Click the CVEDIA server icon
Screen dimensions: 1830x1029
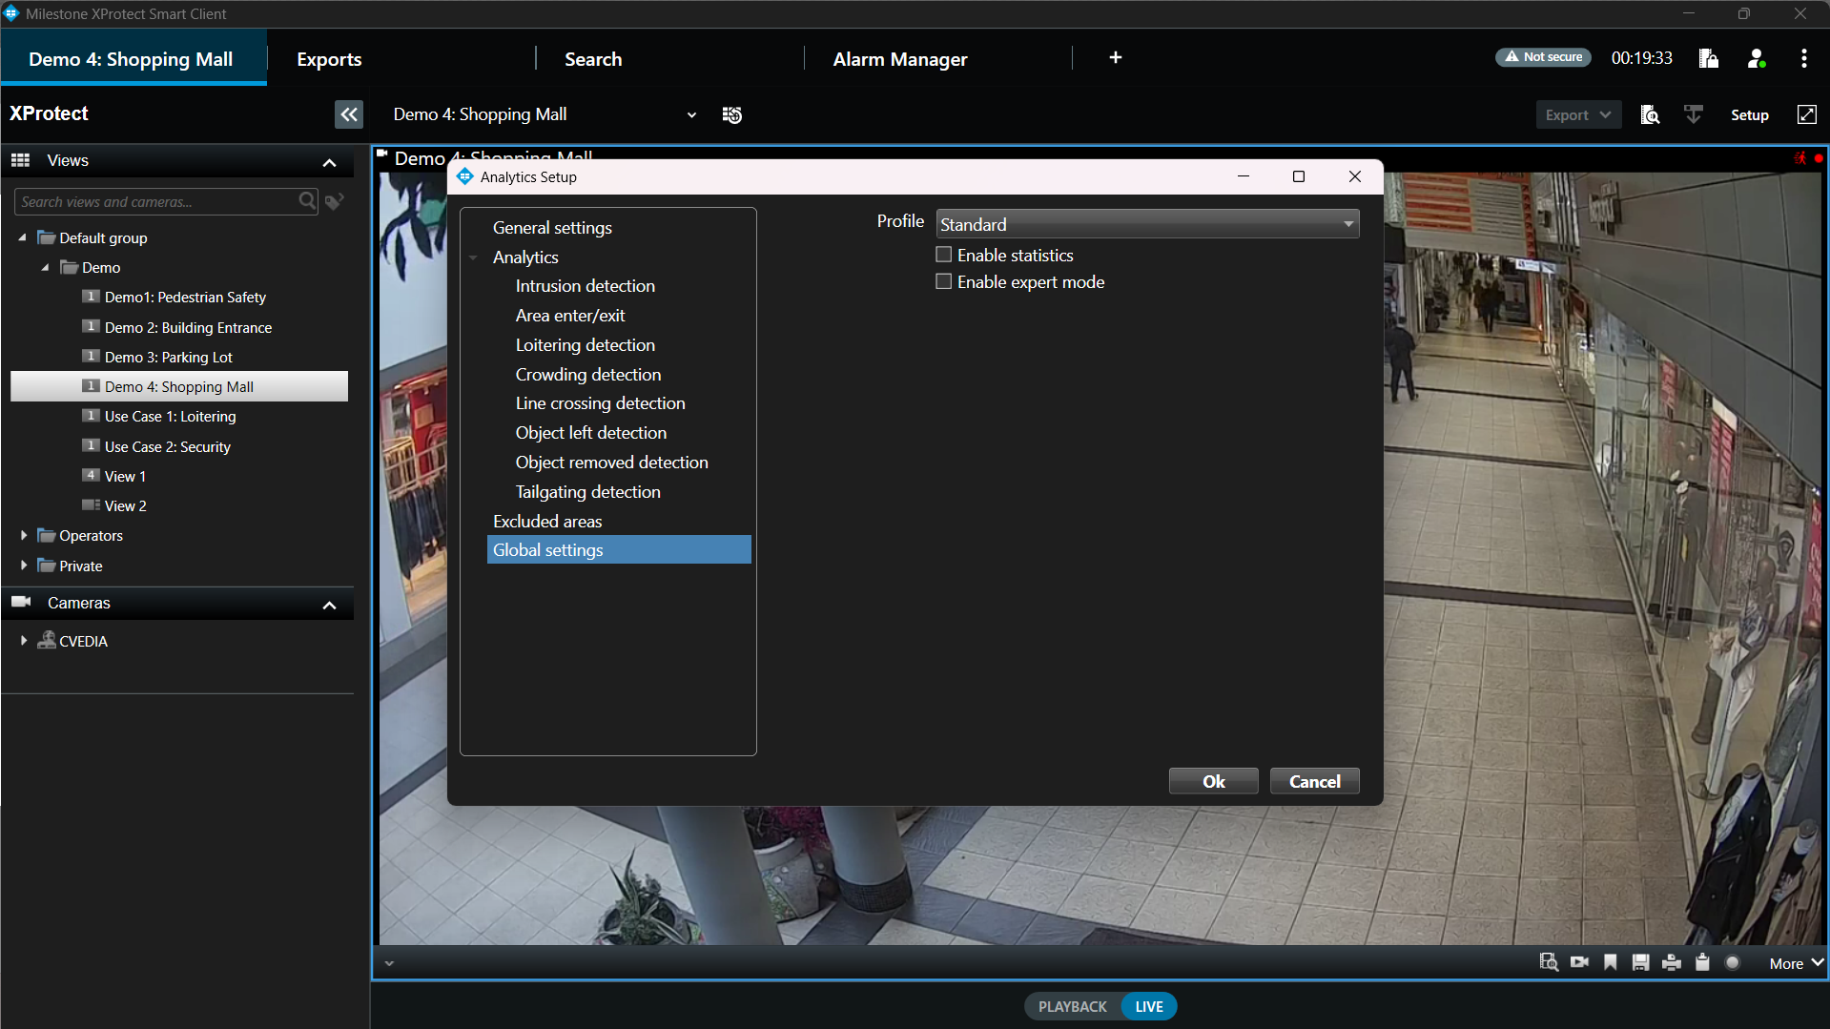(x=46, y=640)
